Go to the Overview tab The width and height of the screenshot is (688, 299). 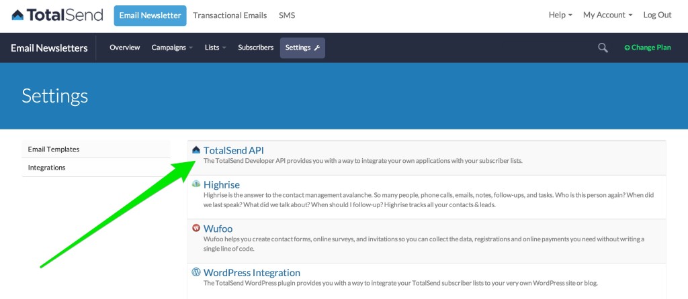coord(124,48)
